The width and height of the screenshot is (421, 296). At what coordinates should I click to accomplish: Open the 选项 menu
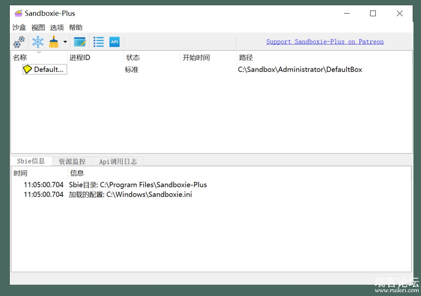tap(57, 27)
